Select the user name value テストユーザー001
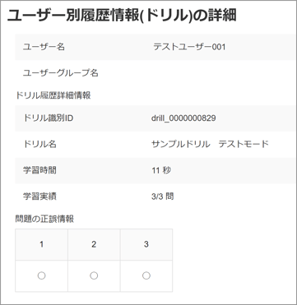The image size is (297, 305). [x=189, y=47]
